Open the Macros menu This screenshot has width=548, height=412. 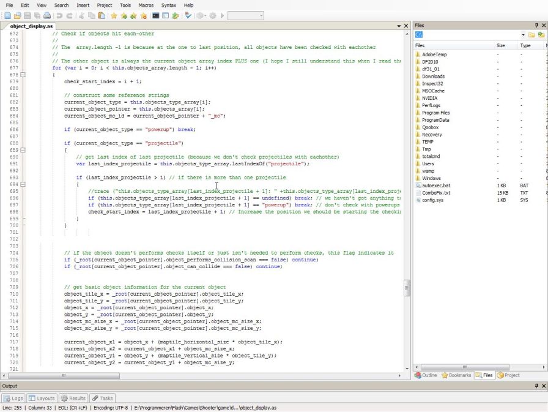146,5
